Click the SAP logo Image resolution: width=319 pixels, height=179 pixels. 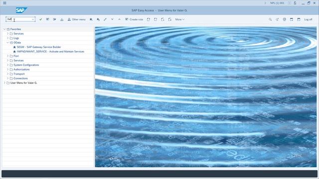(21, 10)
